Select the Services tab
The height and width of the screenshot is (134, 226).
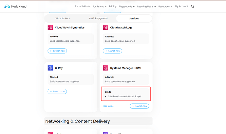point(134,18)
